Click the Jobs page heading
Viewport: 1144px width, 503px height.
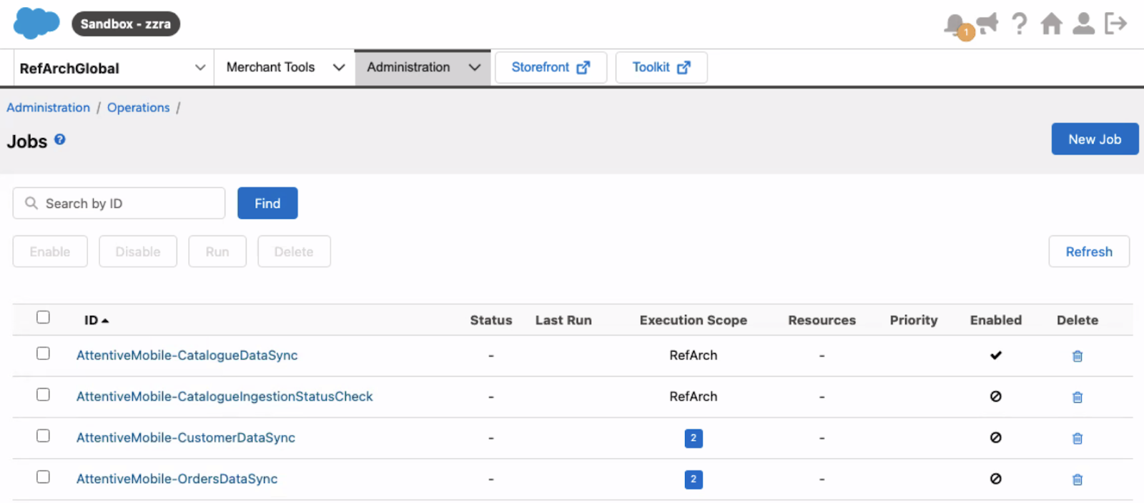point(27,141)
